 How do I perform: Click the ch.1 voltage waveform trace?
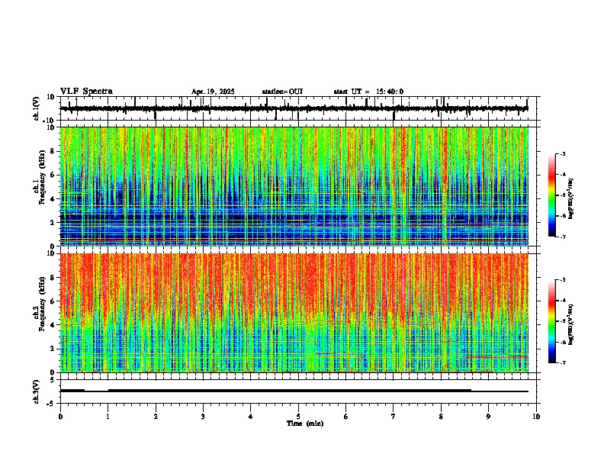tap(294, 108)
